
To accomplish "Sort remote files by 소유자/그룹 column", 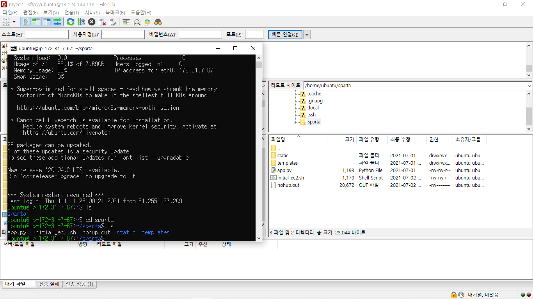I will [469, 140].
